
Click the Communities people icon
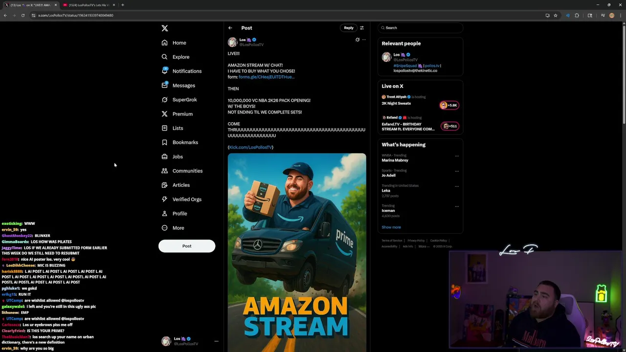point(165,171)
